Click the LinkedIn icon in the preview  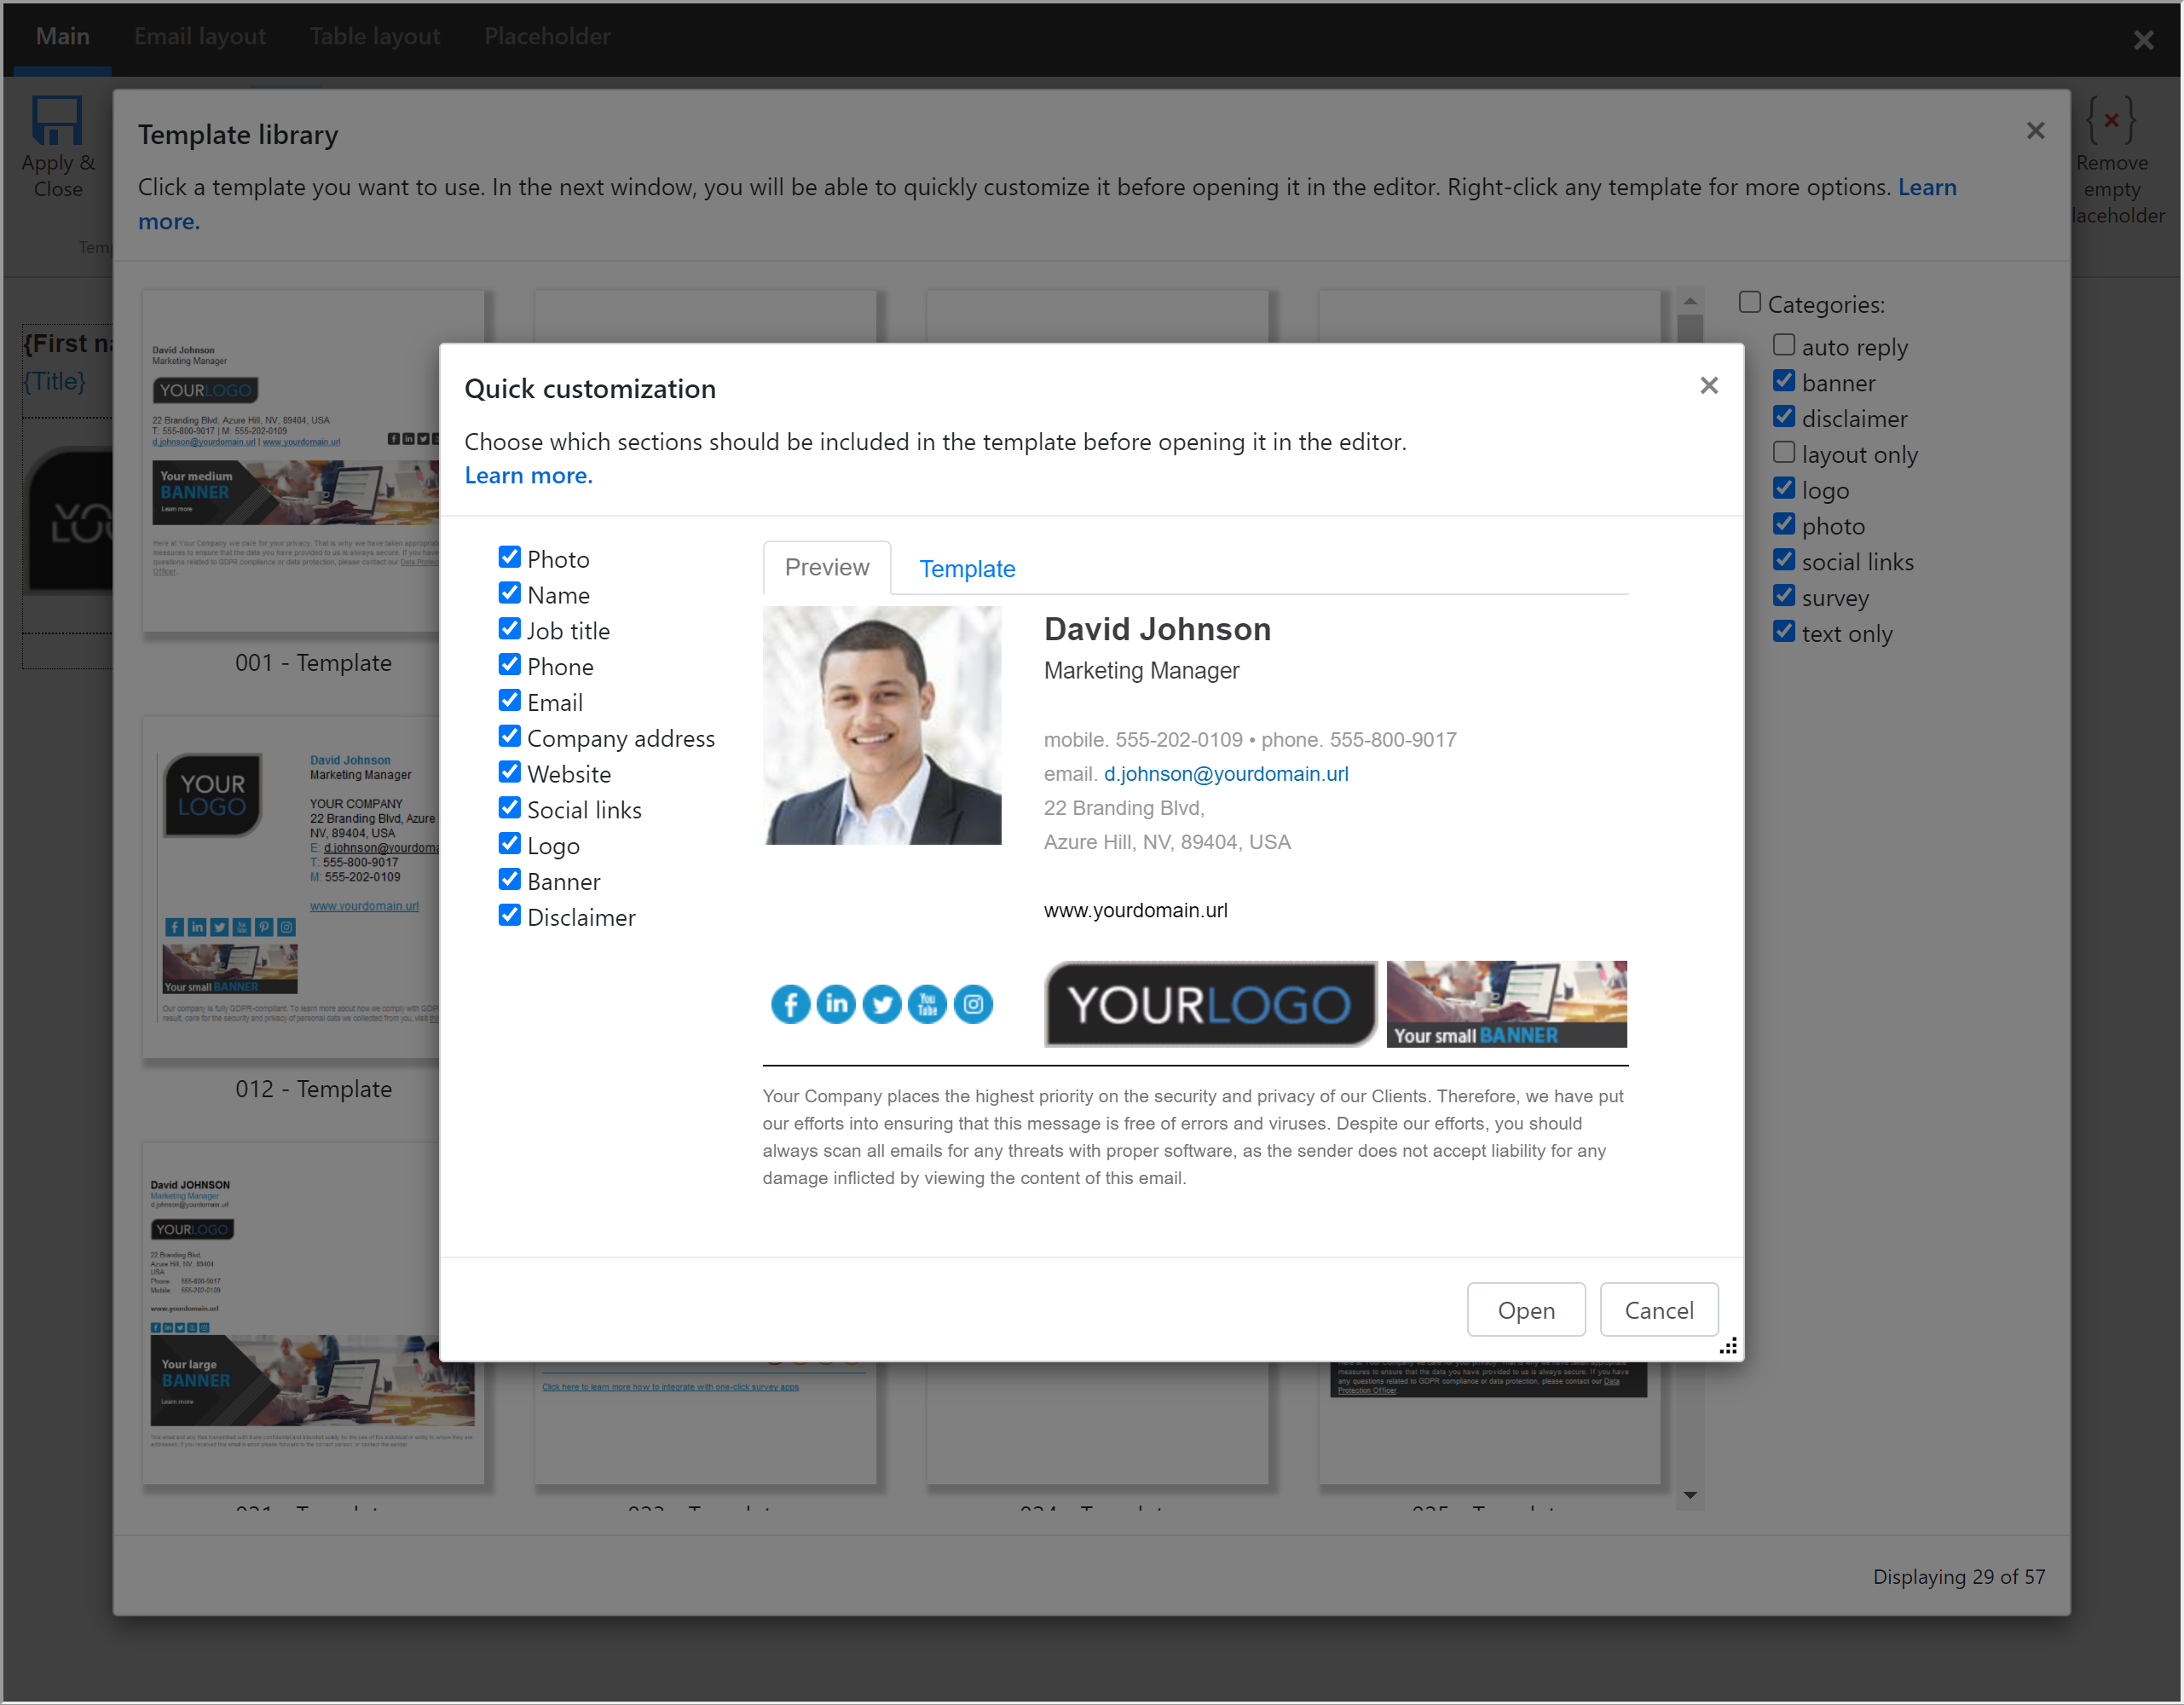tap(836, 1004)
